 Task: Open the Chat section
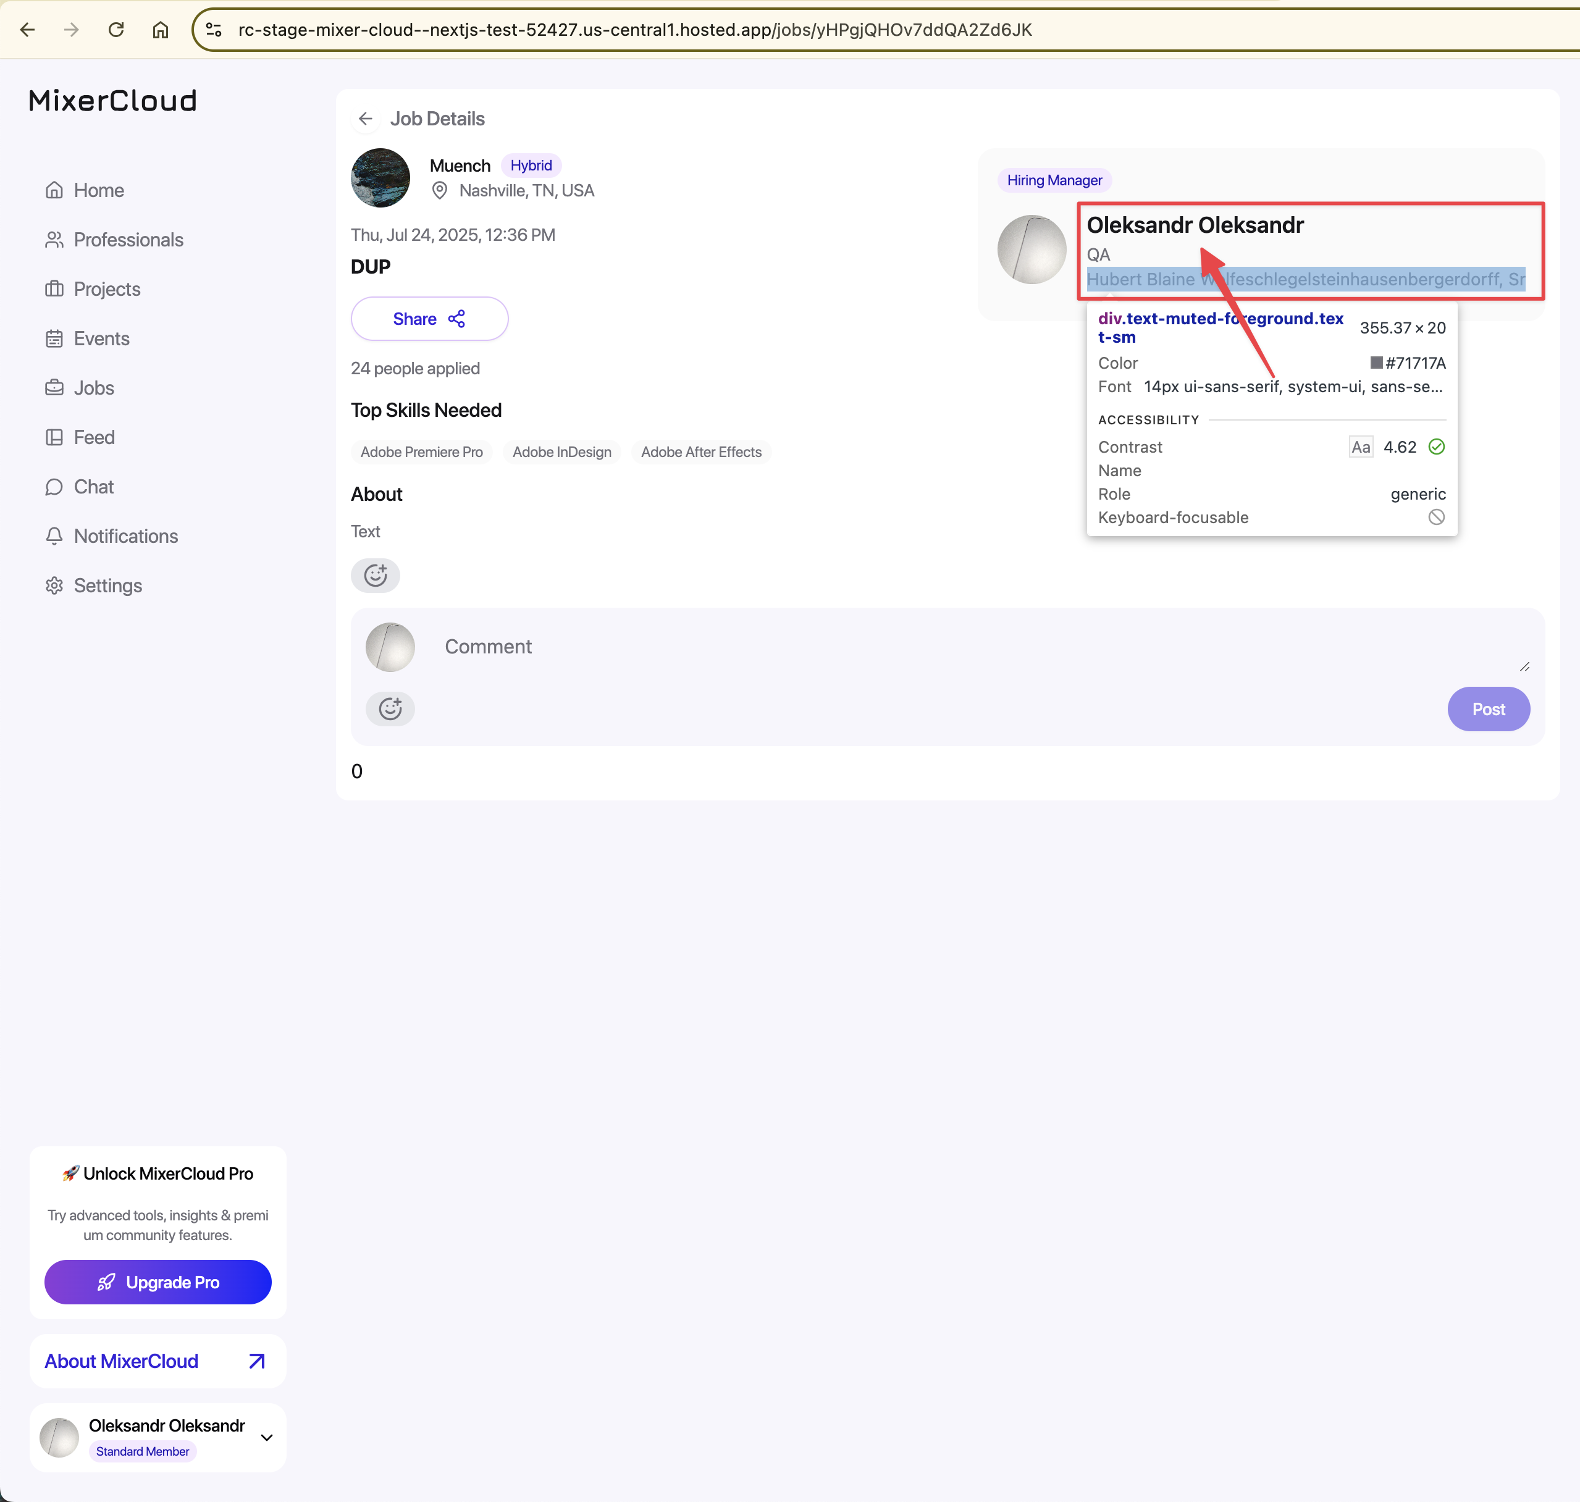coord(94,487)
